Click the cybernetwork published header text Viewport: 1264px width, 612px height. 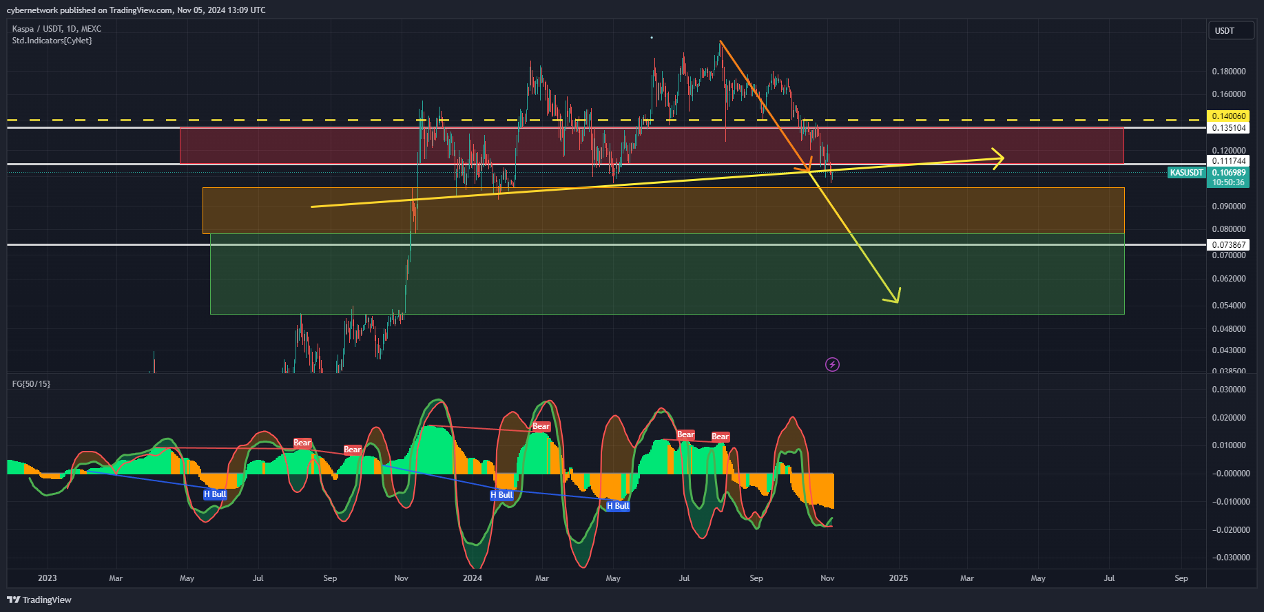[136, 10]
